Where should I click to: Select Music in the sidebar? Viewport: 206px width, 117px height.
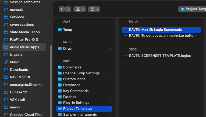(24, 62)
